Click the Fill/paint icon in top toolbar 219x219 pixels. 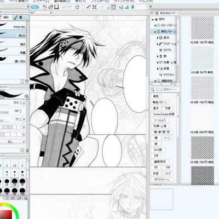click(89, 7)
